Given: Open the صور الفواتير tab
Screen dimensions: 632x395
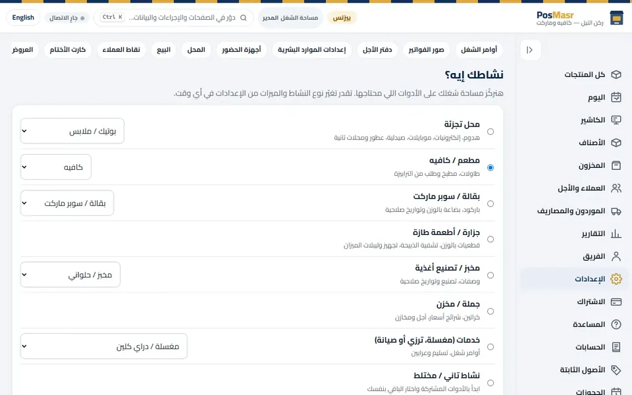Looking at the screenshot, I should pos(426,50).
